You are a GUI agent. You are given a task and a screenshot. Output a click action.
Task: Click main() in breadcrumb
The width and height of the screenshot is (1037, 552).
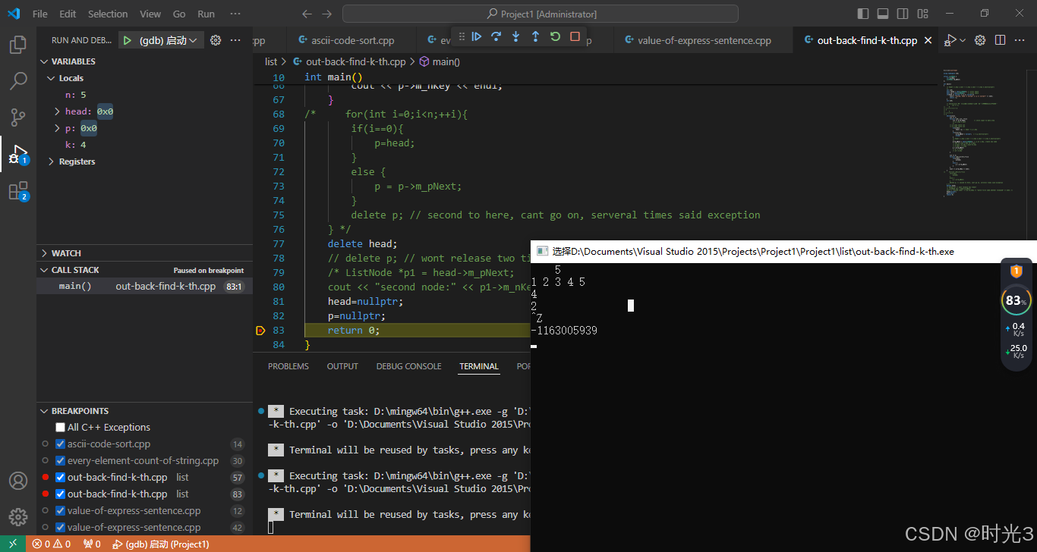click(440, 61)
